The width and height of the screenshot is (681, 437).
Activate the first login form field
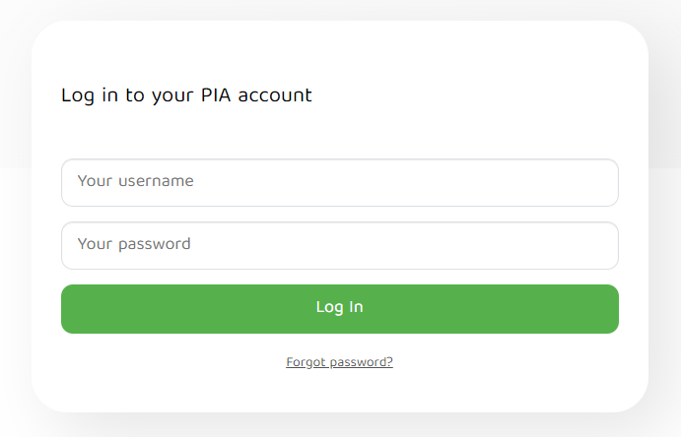[339, 182]
